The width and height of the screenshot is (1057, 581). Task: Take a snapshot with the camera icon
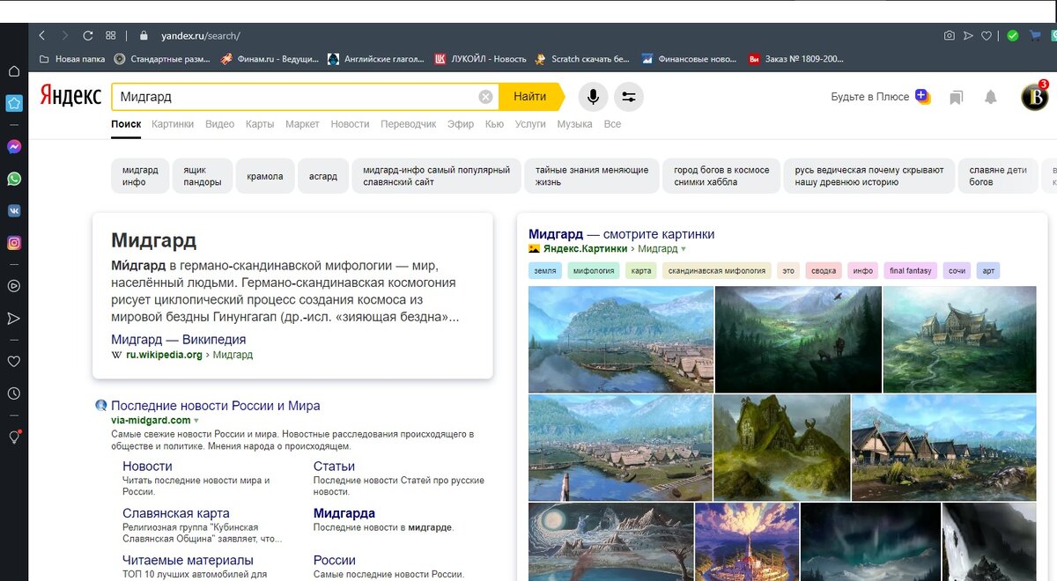tap(950, 36)
